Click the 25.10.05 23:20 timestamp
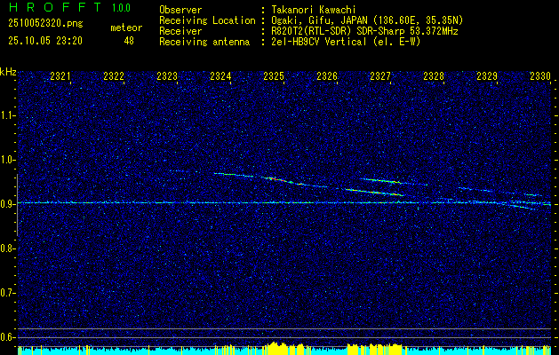The height and width of the screenshot is (355, 559). tap(44, 41)
